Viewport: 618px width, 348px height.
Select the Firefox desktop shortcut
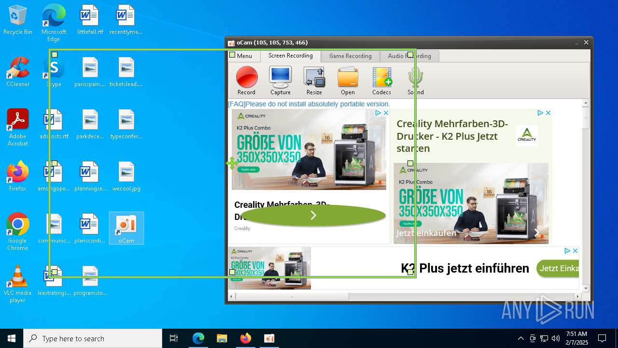coord(18,176)
